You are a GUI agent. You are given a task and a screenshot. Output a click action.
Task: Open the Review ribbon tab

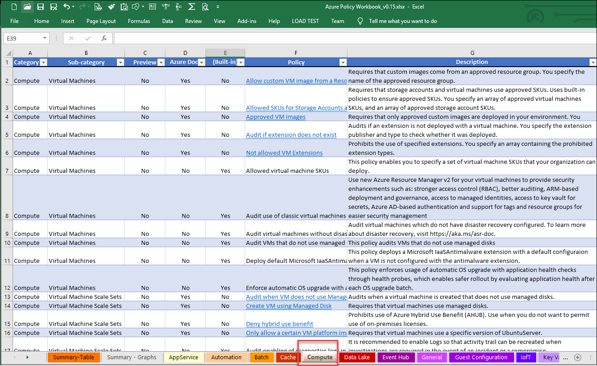point(193,21)
